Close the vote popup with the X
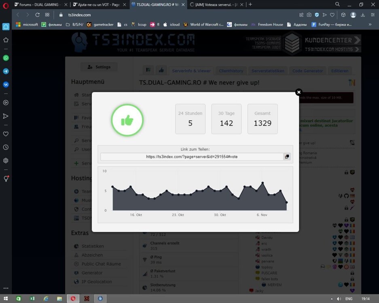 pyautogui.click(x=299, y=92)
